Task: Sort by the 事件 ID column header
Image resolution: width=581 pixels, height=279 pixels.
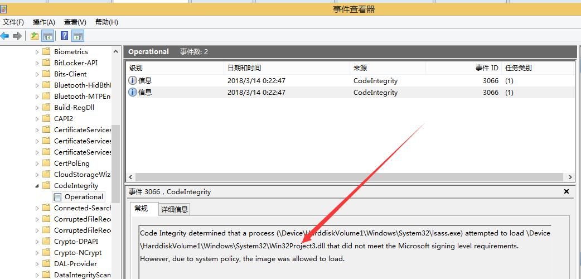Action: click(463, 68)
